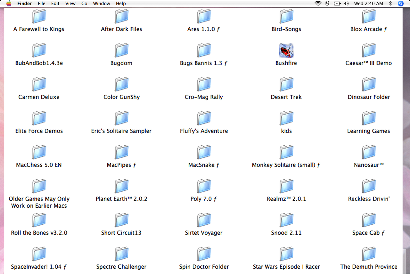The height and width of the screenshot is (274, 410).
Task: Select the Cro-Mag Rally folder icon
Action: (x=204, y=84)
